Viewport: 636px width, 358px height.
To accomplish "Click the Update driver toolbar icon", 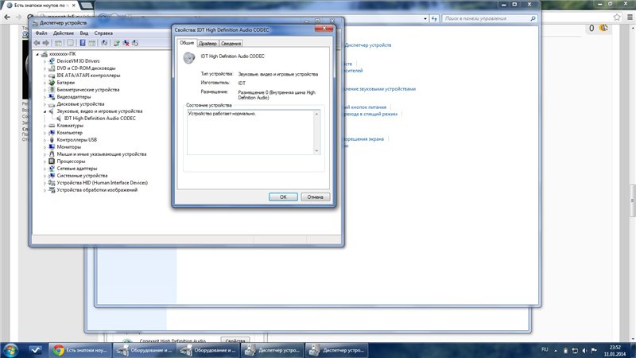I will click(116, 43).
